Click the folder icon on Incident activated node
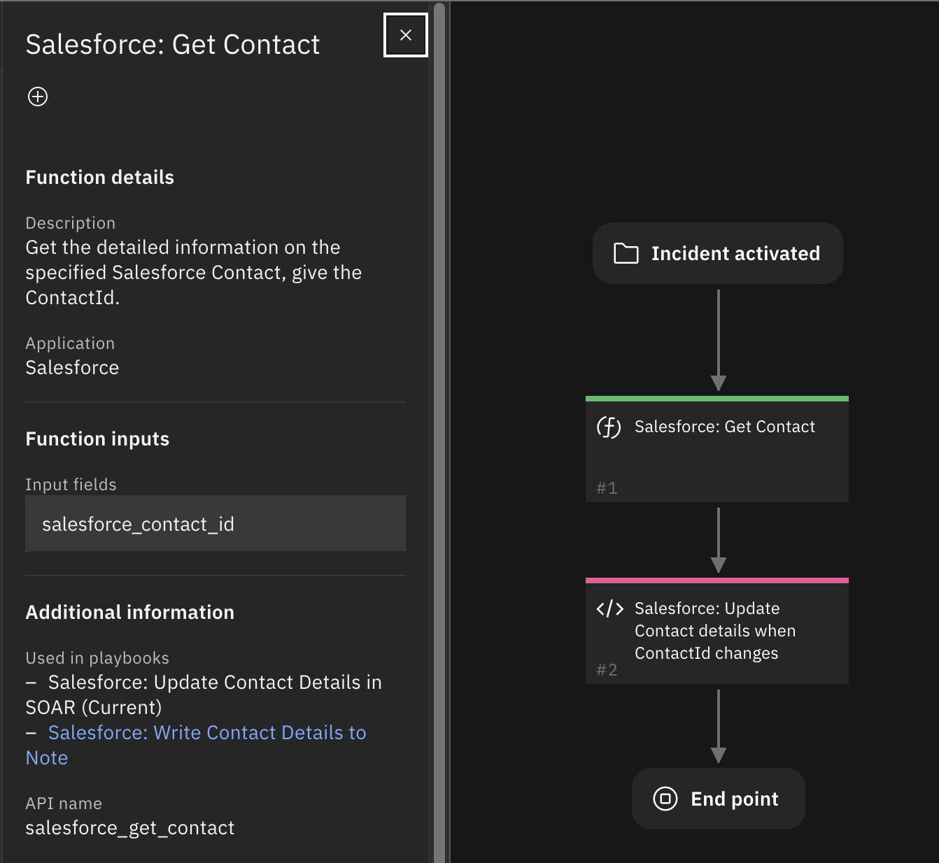939x863 pixels. point(626,253)
